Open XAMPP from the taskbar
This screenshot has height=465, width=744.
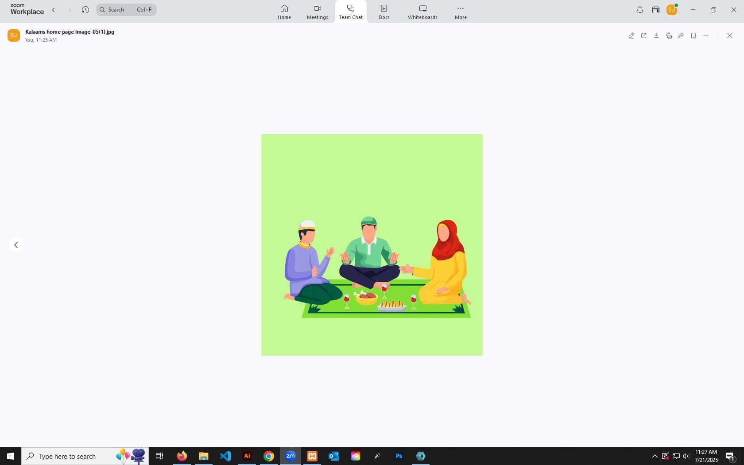click(x=312, y=456)
